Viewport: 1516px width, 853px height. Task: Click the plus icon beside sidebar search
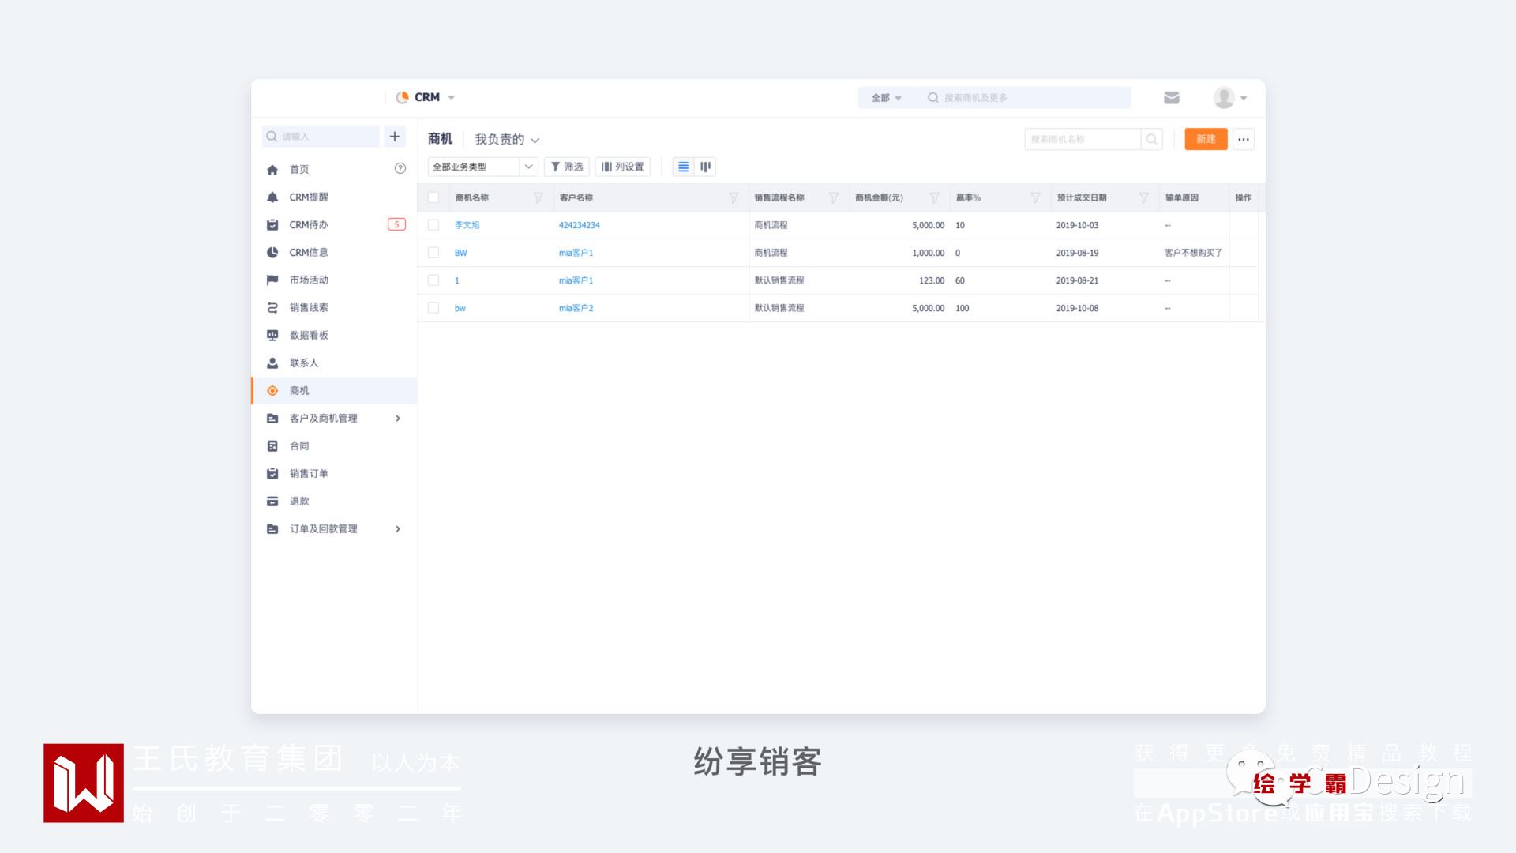pyautogui.click(x=395, y=137)
